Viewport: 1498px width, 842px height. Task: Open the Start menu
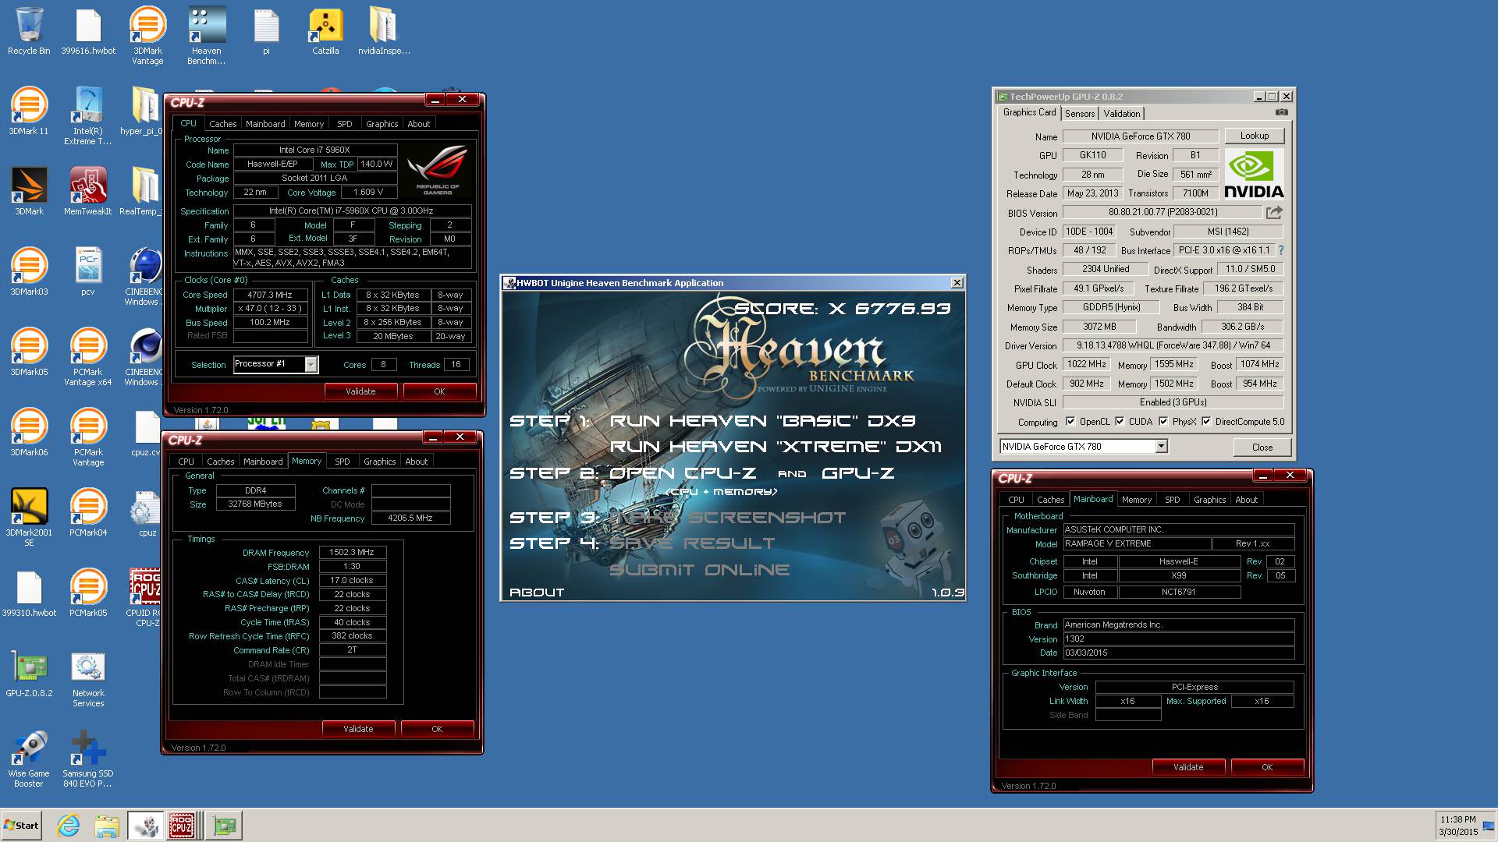point(22,825)
